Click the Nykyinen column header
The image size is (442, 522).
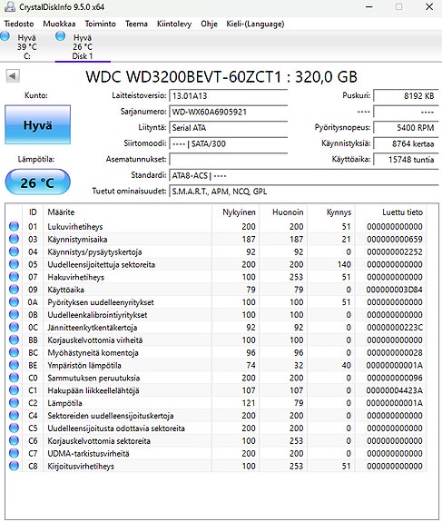click(236, 212)
